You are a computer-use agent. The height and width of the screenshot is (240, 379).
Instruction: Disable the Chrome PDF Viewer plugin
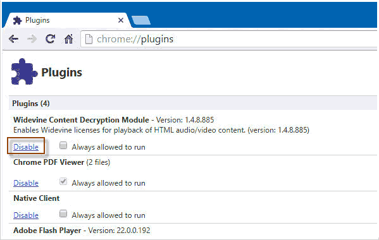point(26,183)
